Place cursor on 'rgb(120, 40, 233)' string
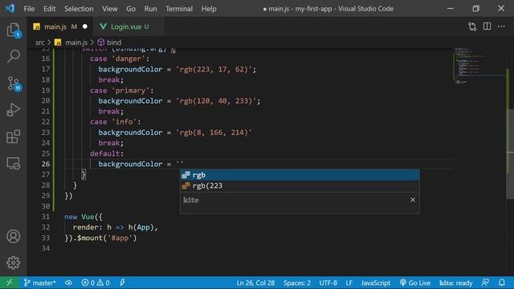514x289 pixels. coord(216,101)
